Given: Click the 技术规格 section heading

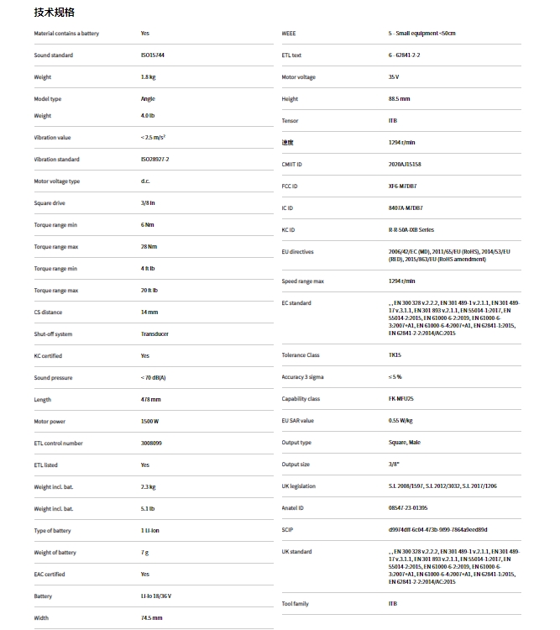Looking at the screenshot, I should click(54, 13).
